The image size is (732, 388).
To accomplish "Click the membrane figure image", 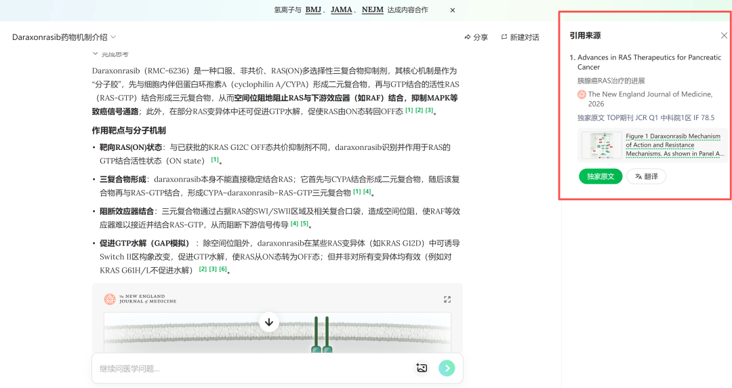I will [277, 333].
